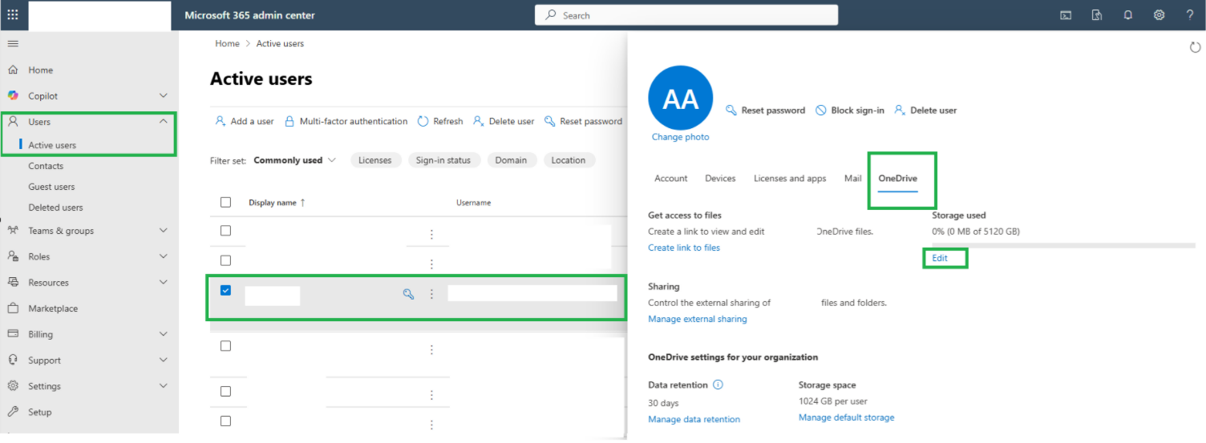1206x443 pixels.
Task: Open the app launcher waffle icon
Action: click(13, 15)
